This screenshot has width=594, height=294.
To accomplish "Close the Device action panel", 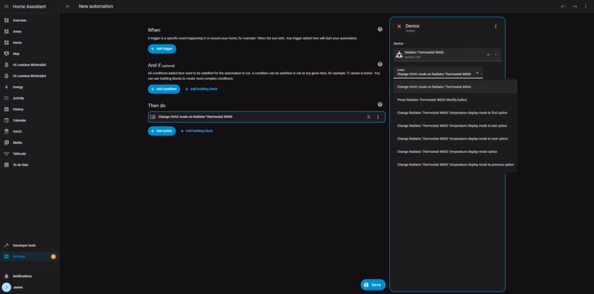I will [399, 27].
